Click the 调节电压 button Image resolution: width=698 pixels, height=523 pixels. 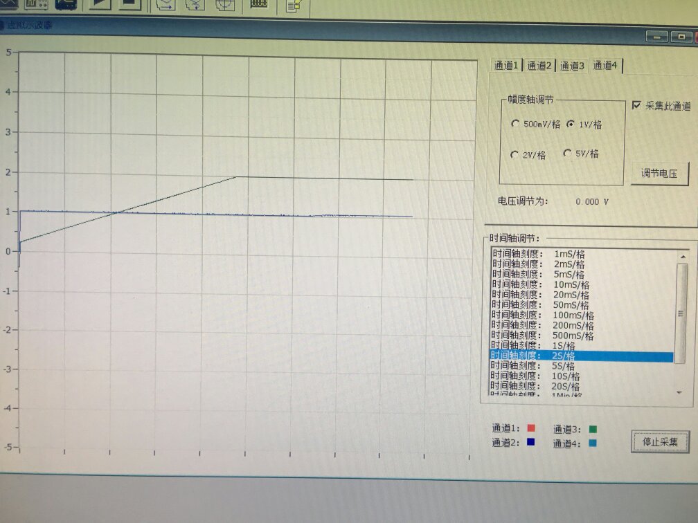[659, 173]
